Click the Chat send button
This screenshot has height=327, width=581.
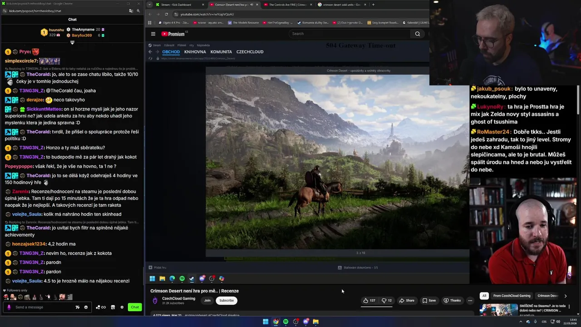click(x=135, y=307)
